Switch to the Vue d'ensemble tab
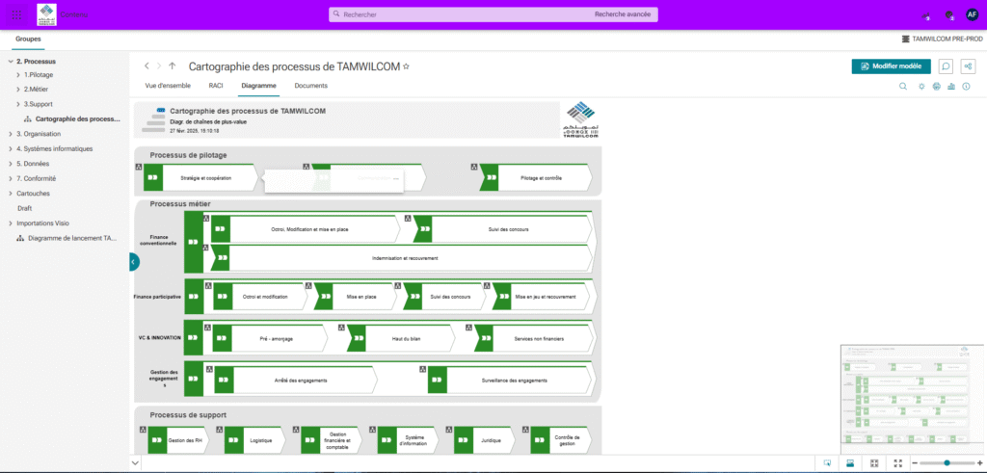Screen dimensions: 987x473 pyautogui.click(x=166, y=86)
